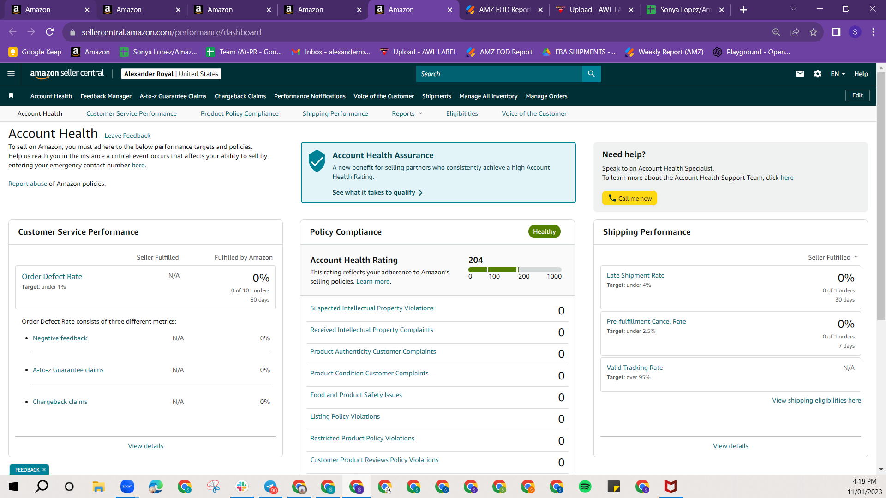Open the Alexander Royal | United States account switcher

pos(171,74)
